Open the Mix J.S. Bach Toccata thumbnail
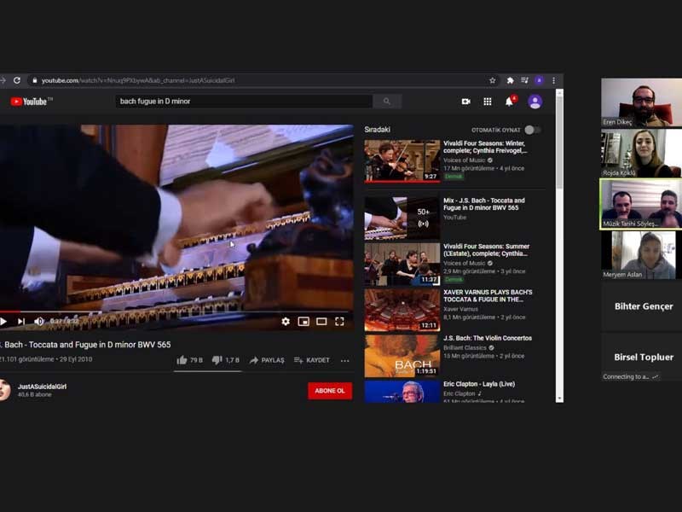The height and width of the screenshot is (512, 682). [402, 218]
